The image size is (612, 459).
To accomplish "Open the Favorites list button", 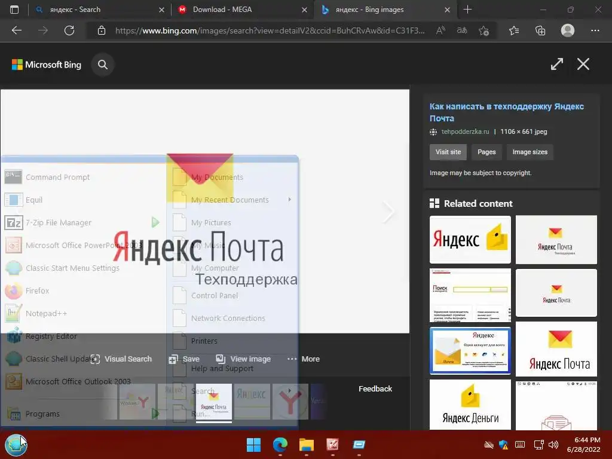I will (514, 30).
